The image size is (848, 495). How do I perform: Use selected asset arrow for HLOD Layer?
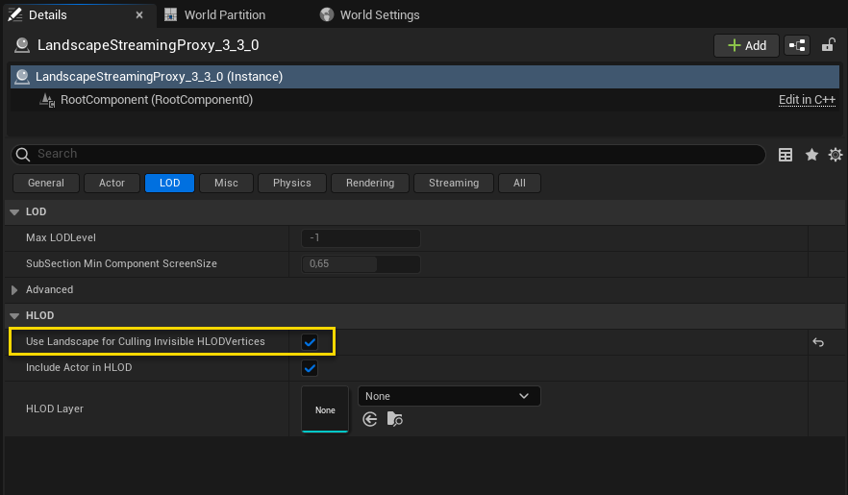370,419
